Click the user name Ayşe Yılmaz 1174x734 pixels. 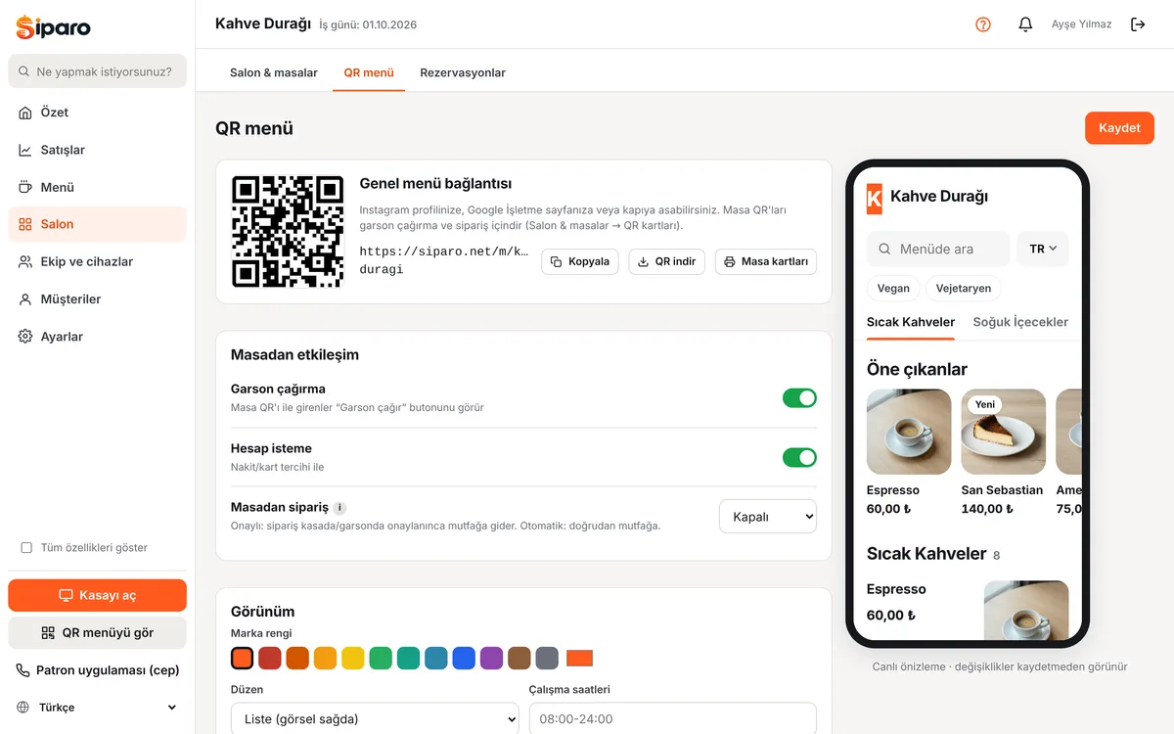(1081, 24)
